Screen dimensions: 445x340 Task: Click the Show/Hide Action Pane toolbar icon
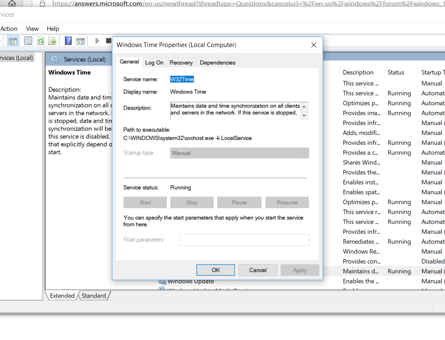(81, 41)
